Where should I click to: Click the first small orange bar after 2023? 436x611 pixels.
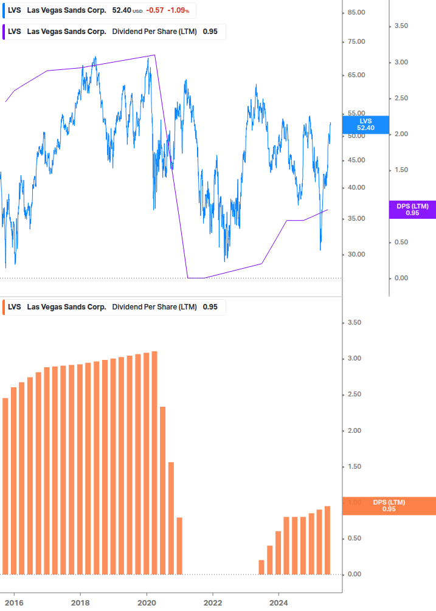pos(261,567)
